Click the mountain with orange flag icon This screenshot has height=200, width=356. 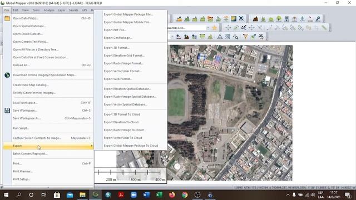(x=210, y=19)
